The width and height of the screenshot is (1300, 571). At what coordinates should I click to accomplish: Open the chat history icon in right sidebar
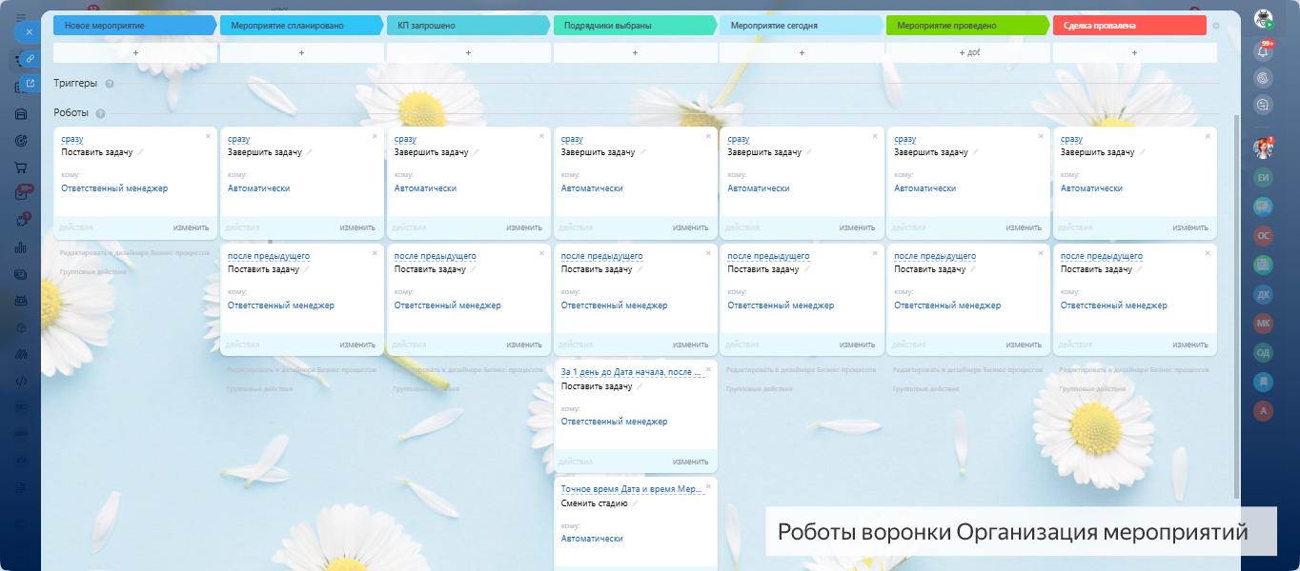click(1264, 105)
